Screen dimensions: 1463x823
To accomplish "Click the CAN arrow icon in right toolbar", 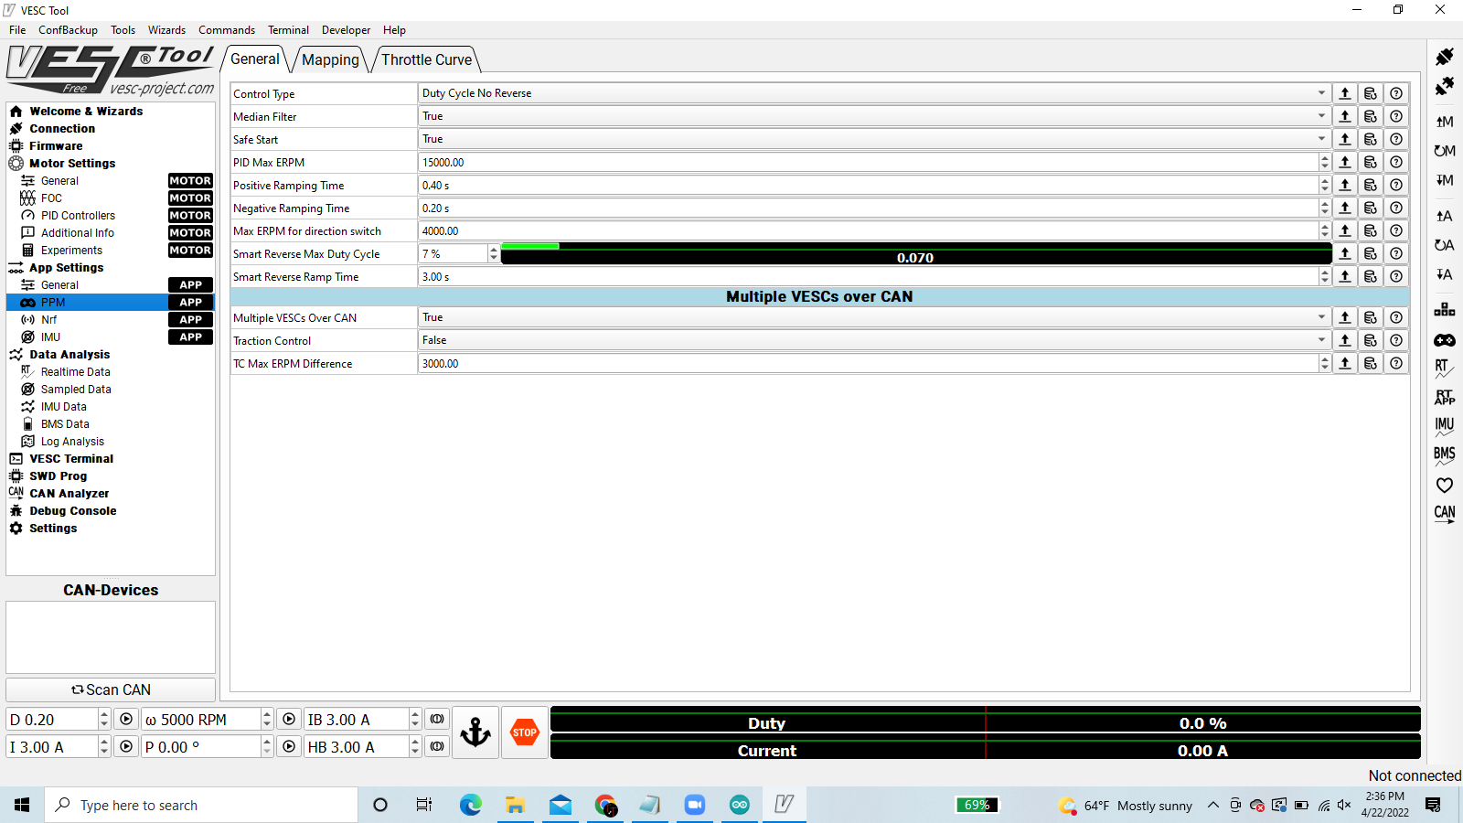I will point(1445,514).
